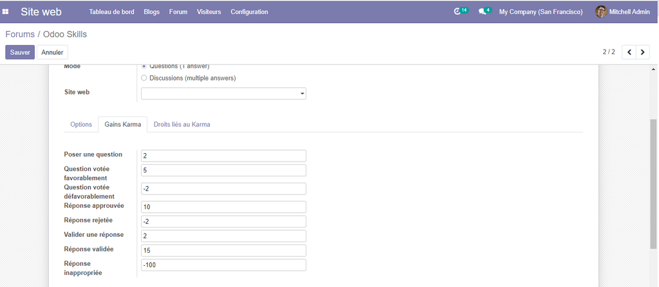Click the Annuler button
659x287 pixels.
(52, 52)
